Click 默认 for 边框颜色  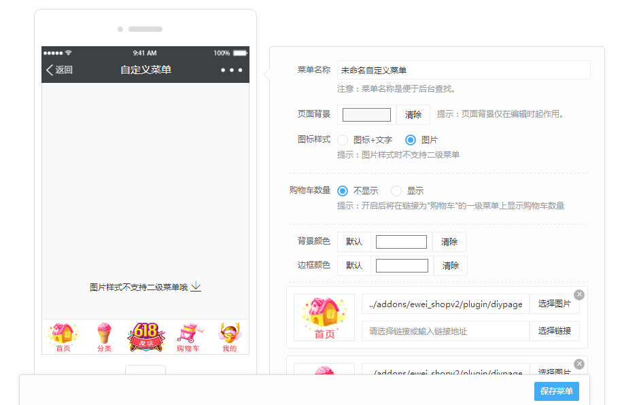click(x=354, y=266)
